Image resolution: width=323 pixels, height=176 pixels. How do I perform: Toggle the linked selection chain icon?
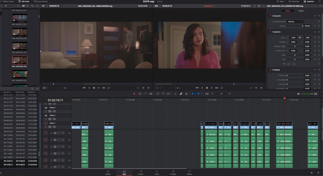(181, 94)
